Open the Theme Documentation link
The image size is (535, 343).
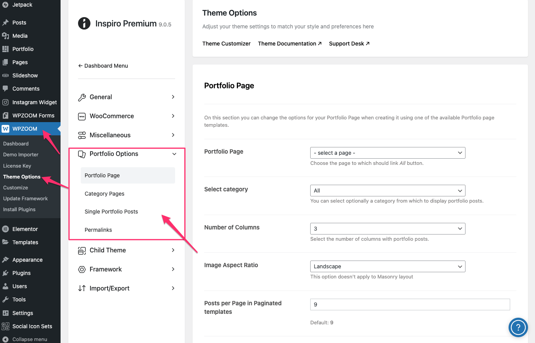(x=290, y=44)
